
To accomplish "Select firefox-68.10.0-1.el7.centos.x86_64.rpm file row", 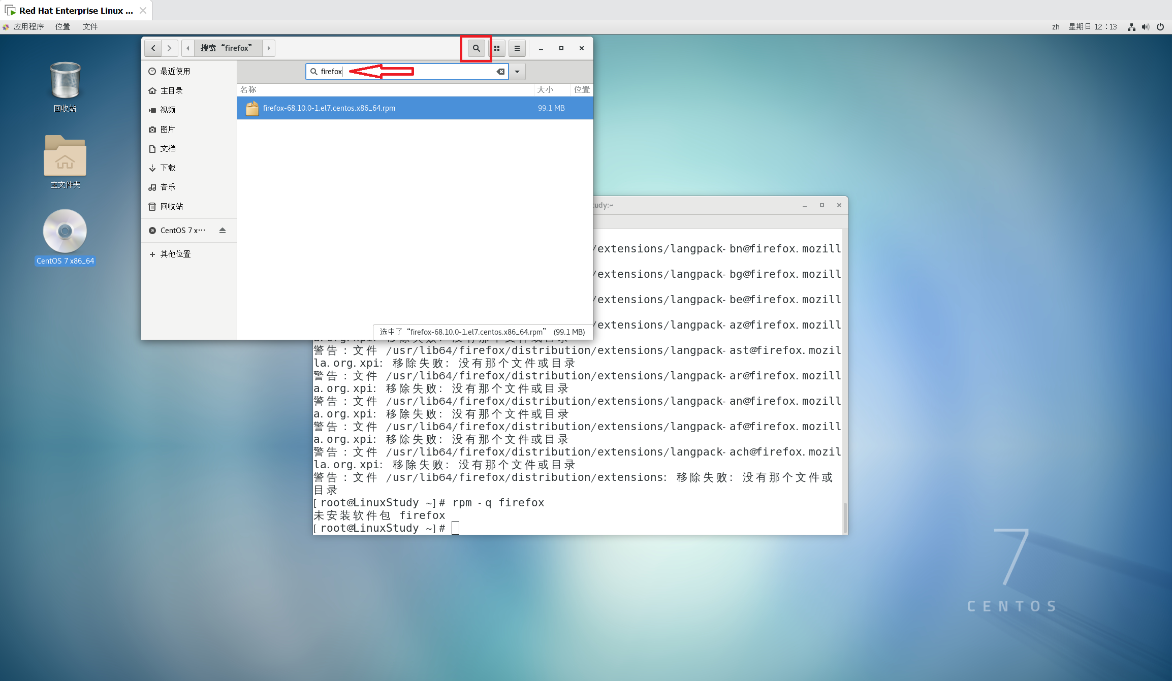I will tap(415, 108).
